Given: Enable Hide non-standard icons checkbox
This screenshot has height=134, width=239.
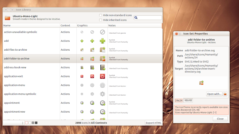Looking at the screenshot, I should [x=100, y=15].
